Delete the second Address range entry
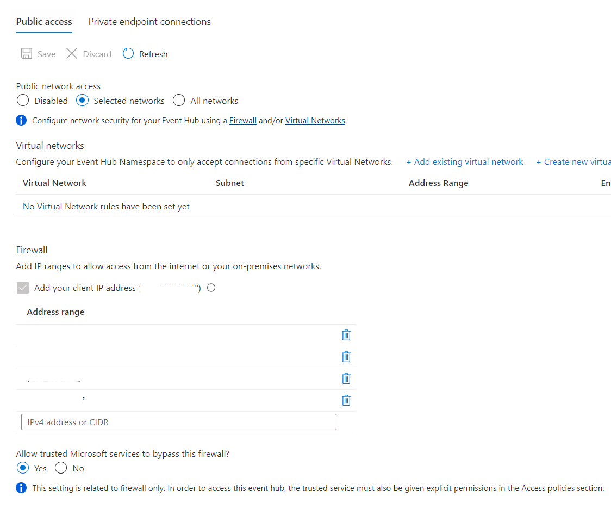The image size is (611, 510). [346, 357]
